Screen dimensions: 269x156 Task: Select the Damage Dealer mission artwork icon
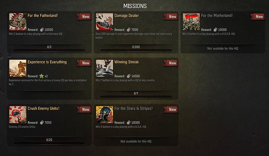pos(105,22)
